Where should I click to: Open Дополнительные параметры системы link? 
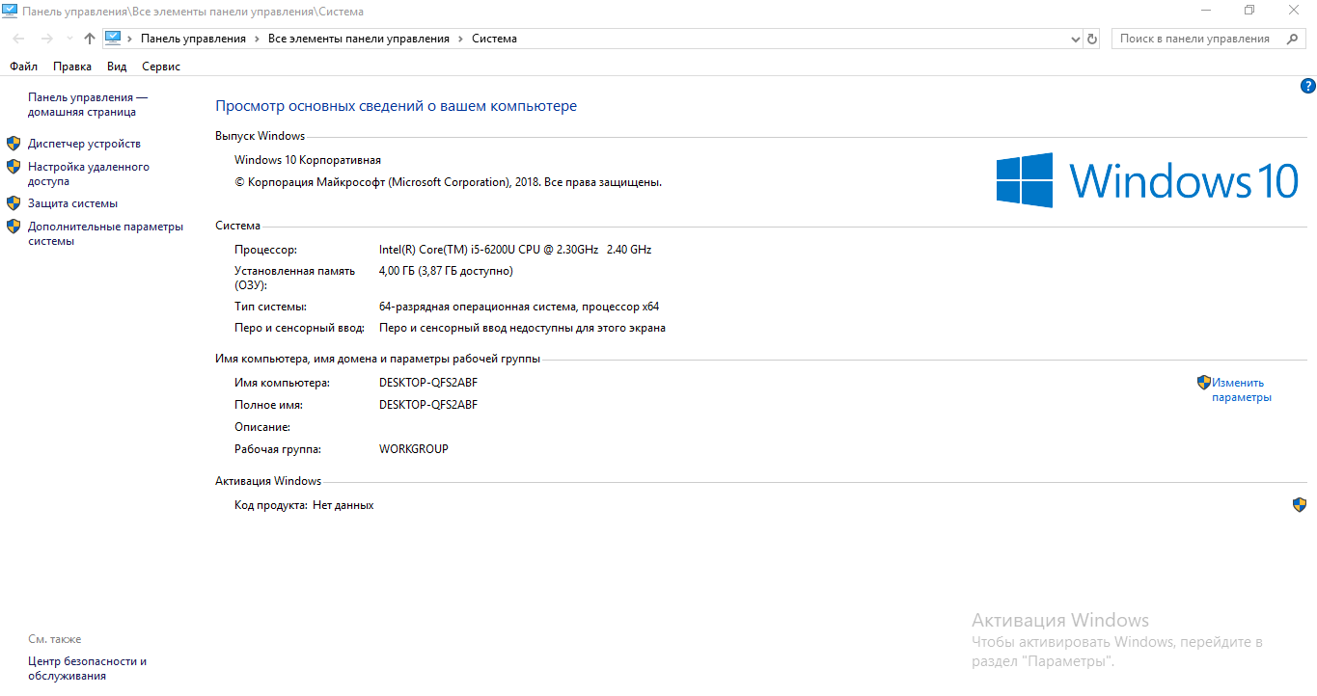(105, 234)
